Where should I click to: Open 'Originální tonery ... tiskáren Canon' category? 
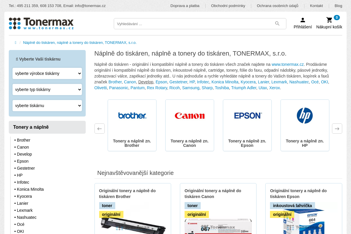213,194
